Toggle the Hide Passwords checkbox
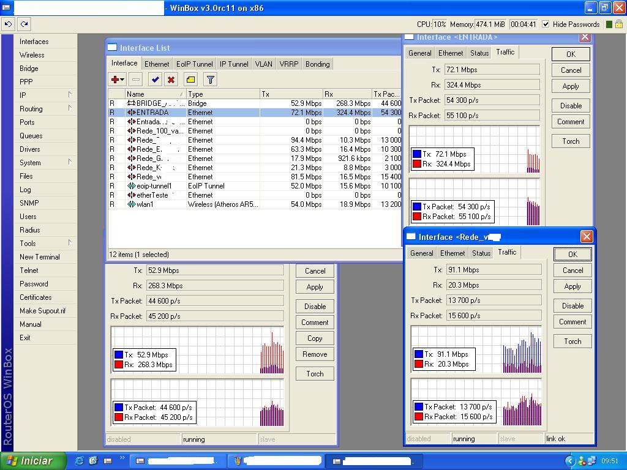The height and width of the screenshot is (470, 627). pyautogui.click(x=546, y=24)
